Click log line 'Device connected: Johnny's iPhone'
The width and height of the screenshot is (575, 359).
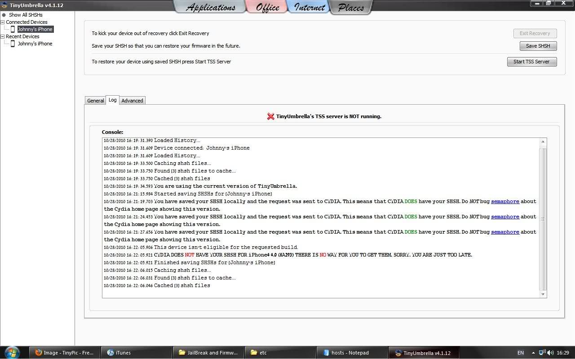tap(202, 148)
